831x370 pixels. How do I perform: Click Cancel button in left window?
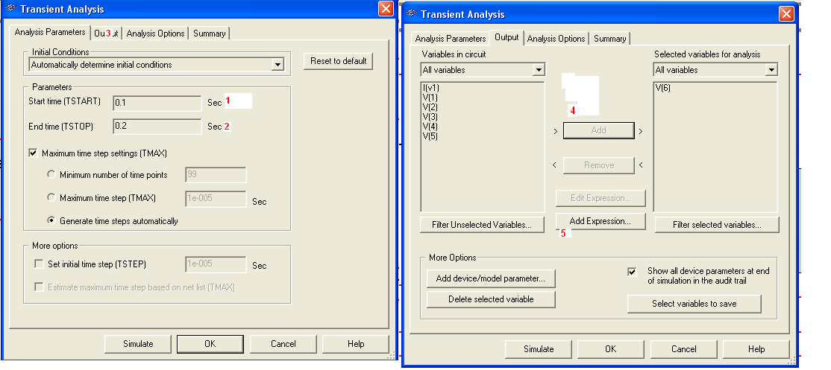coord(283,344)
